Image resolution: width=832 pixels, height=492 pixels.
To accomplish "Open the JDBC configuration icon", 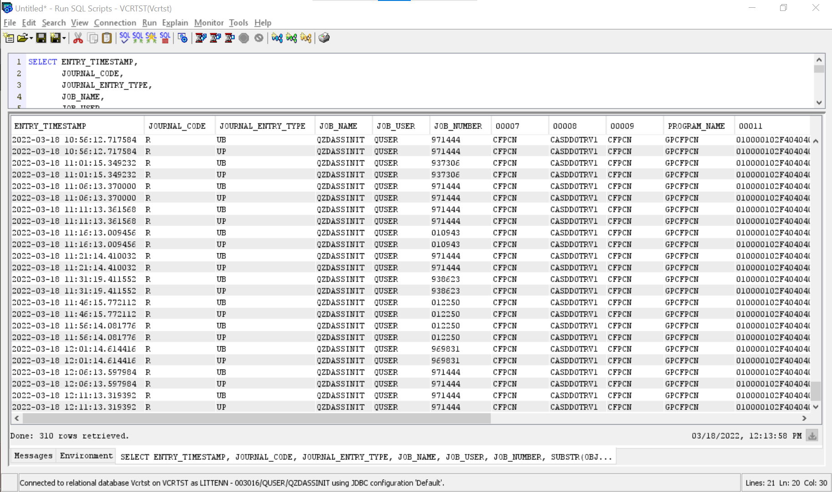I will (x=183, y=38).
